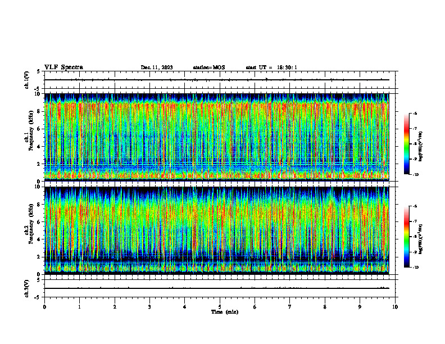Click the ch.1 color scale bar

click(x=407, y=144)
